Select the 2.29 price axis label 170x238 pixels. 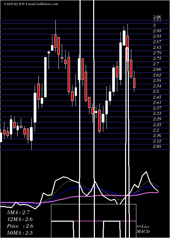(157, 119)
